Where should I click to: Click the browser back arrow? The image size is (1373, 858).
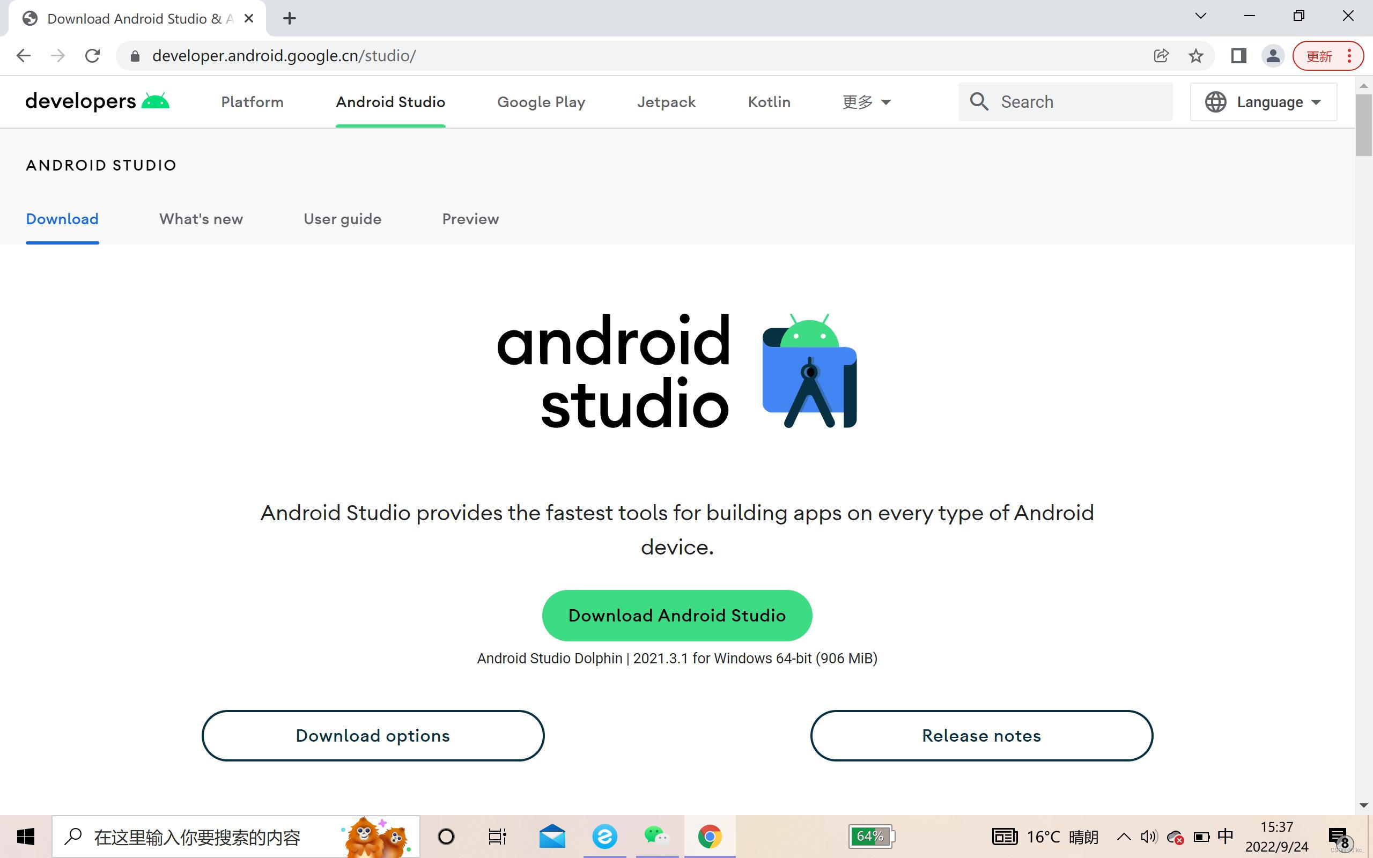click(x=23, y=56)
